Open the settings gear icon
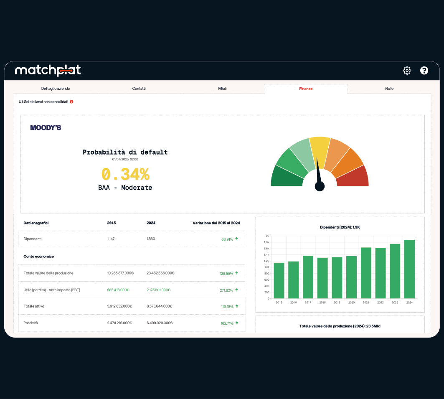The width and height of the screenshot is (444, 399). [407, 71]
